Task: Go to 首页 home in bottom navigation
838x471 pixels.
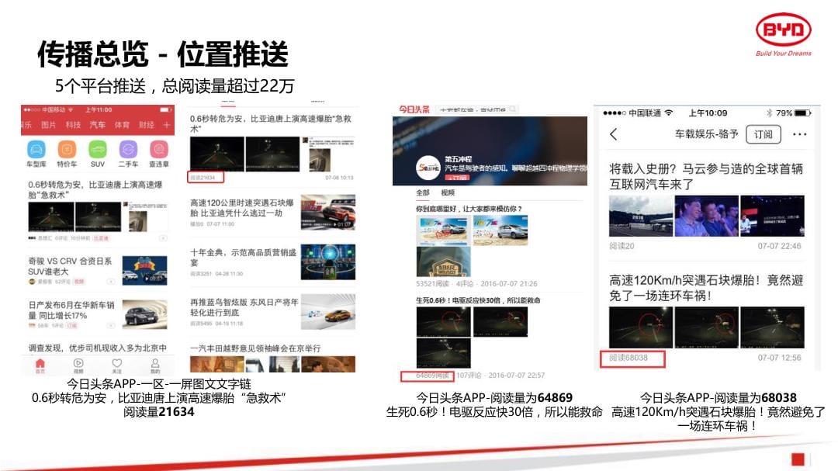Action: click(40, 365)
